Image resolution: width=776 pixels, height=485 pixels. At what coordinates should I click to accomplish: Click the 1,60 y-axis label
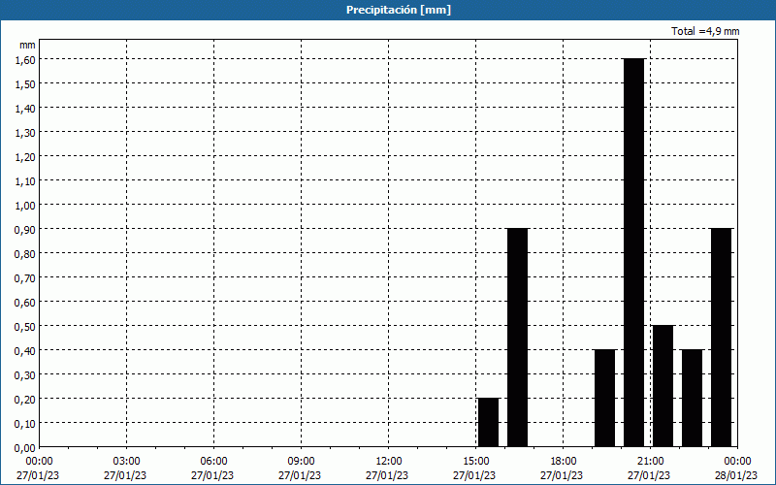pyautogui.click(x=25, y=59)
